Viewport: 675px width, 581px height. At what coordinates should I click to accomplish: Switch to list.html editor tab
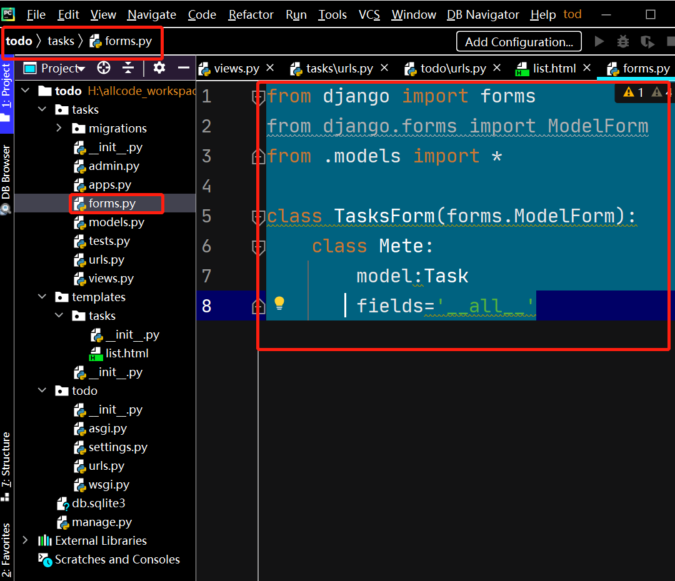point(554,69)
